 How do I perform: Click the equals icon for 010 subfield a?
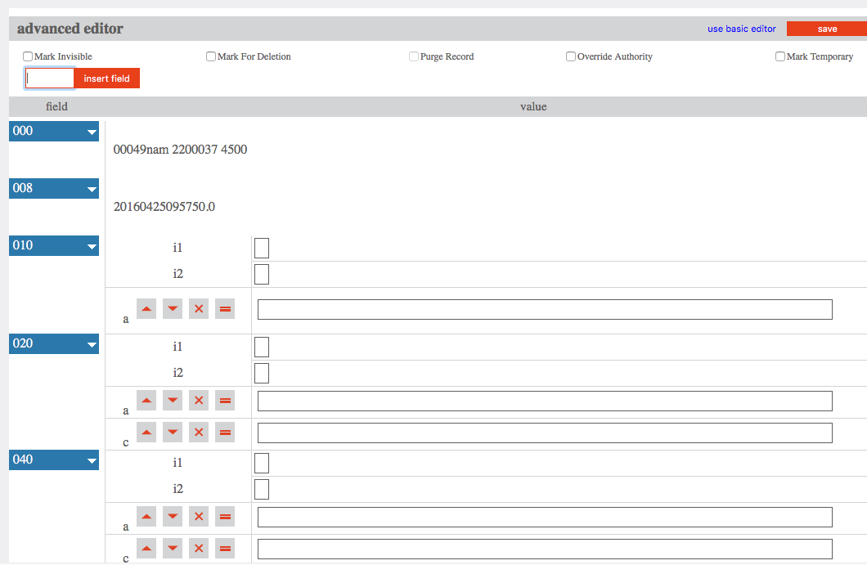[x=225, y=308]
